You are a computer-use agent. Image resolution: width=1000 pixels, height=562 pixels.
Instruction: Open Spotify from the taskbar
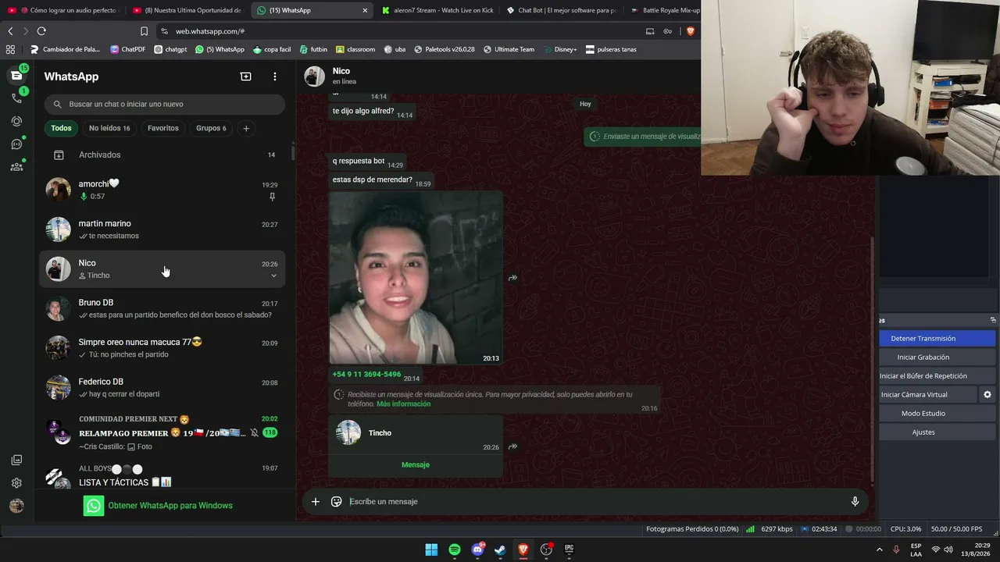point(455,550)
